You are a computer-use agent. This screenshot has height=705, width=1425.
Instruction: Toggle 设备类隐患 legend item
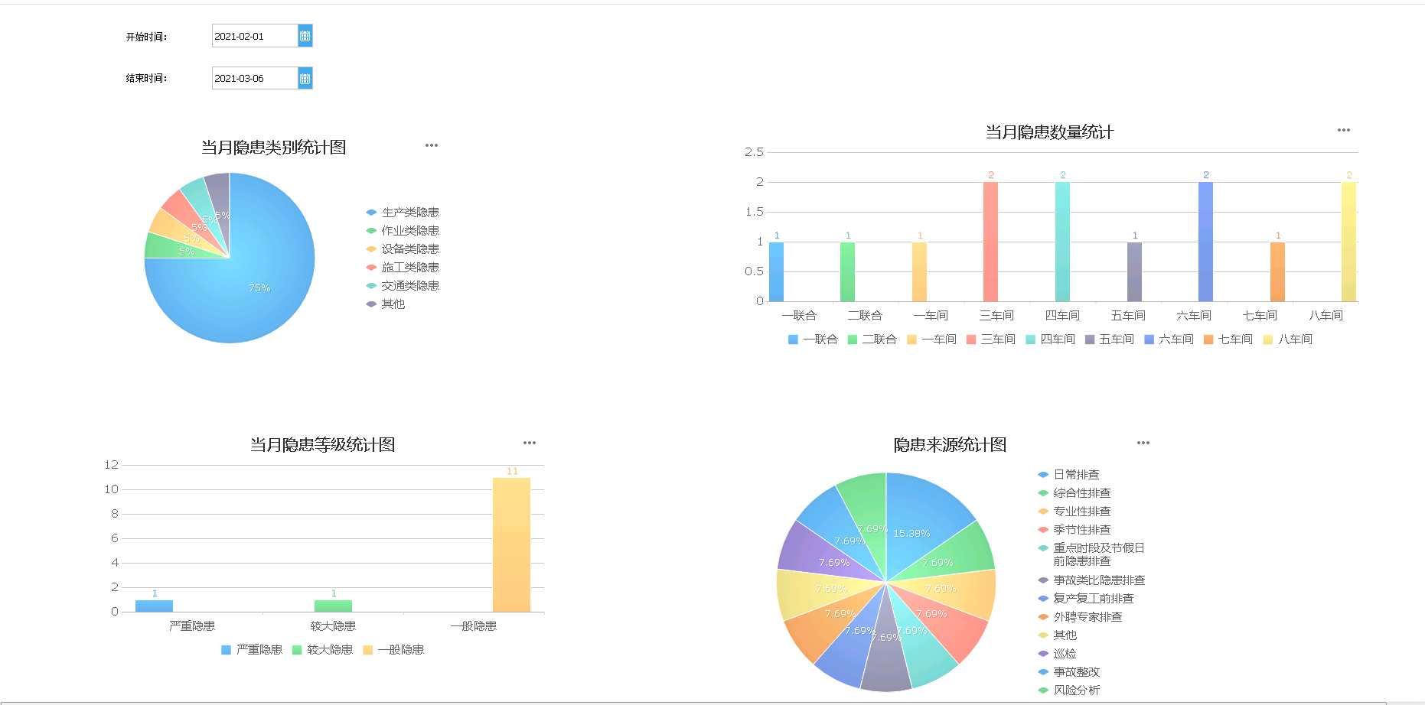click(x=403, y=249)
